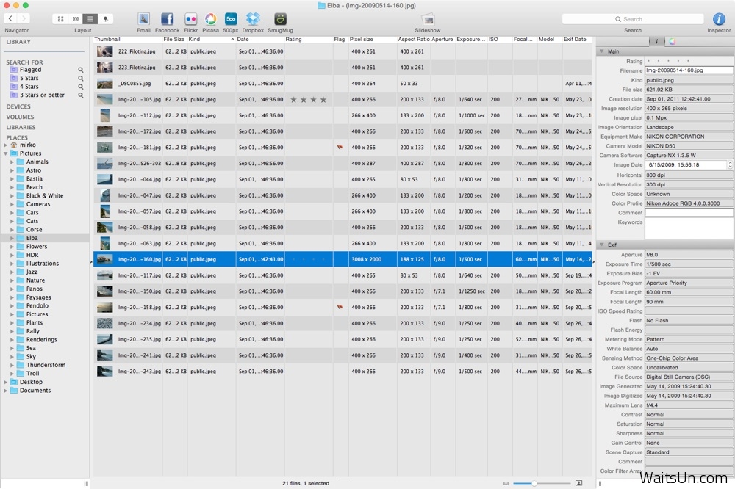Screen dimensions: 735x489
Task: Switch to grid thumbnail layout
Action: [61, 18]
